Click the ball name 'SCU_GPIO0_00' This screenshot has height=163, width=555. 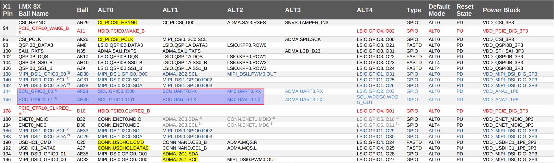(36, 91)
